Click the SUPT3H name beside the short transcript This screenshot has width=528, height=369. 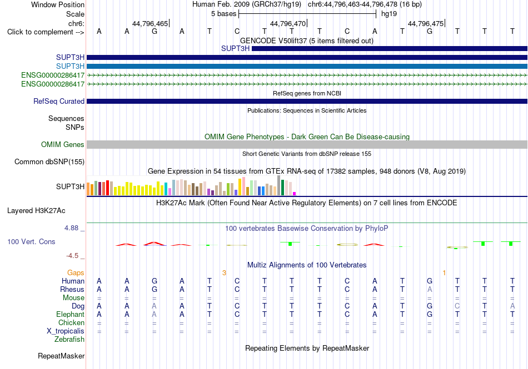235,48
